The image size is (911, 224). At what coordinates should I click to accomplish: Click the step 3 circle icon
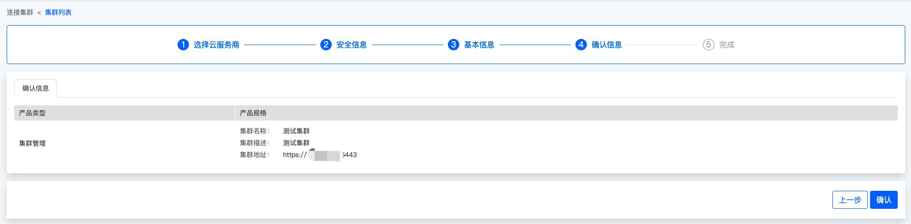pos(454,45)
